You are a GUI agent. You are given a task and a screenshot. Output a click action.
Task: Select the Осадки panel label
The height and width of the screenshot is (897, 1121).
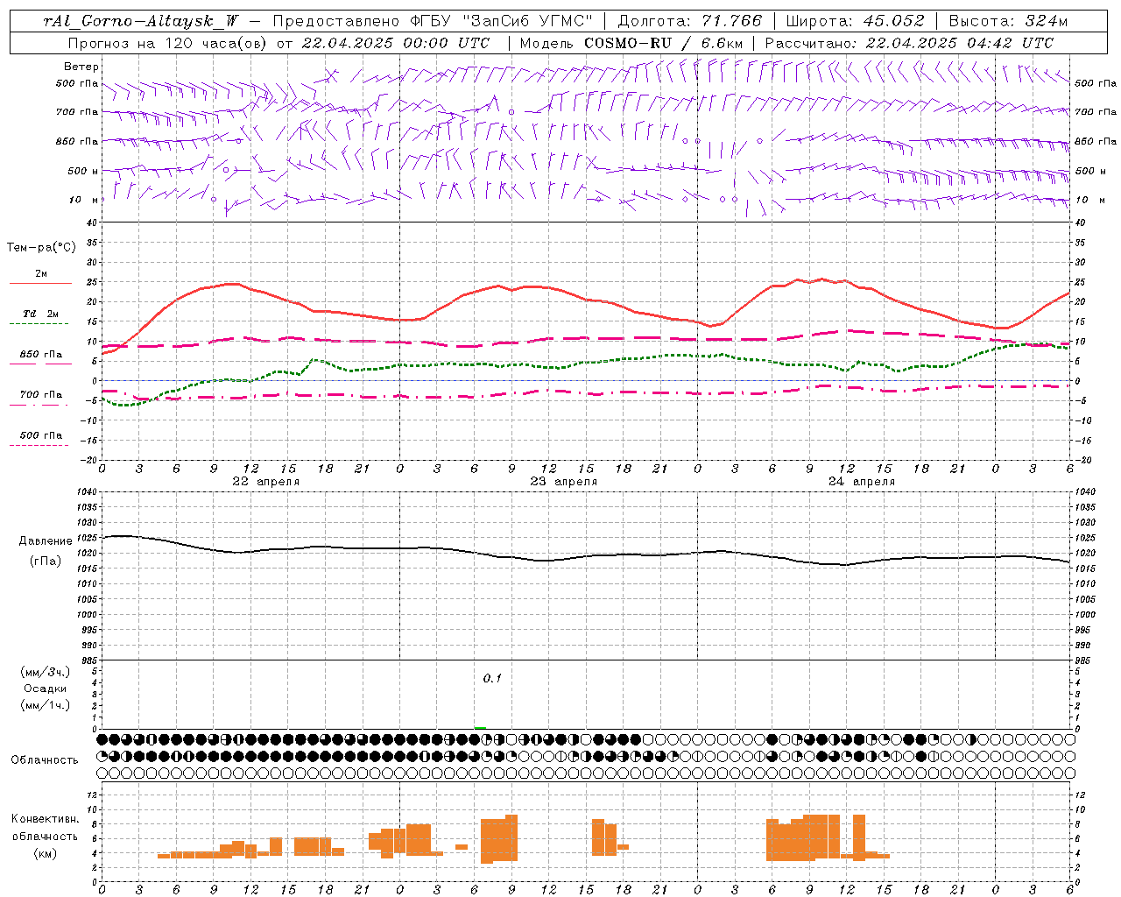click(x=45, y=689)
